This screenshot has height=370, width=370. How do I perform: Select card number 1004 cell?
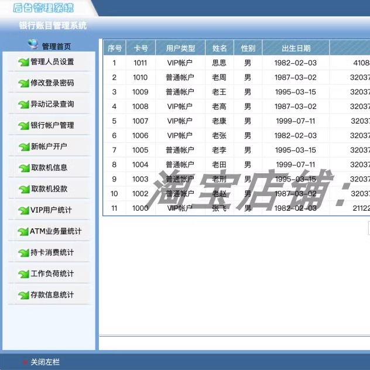click(x=141, y=165)
